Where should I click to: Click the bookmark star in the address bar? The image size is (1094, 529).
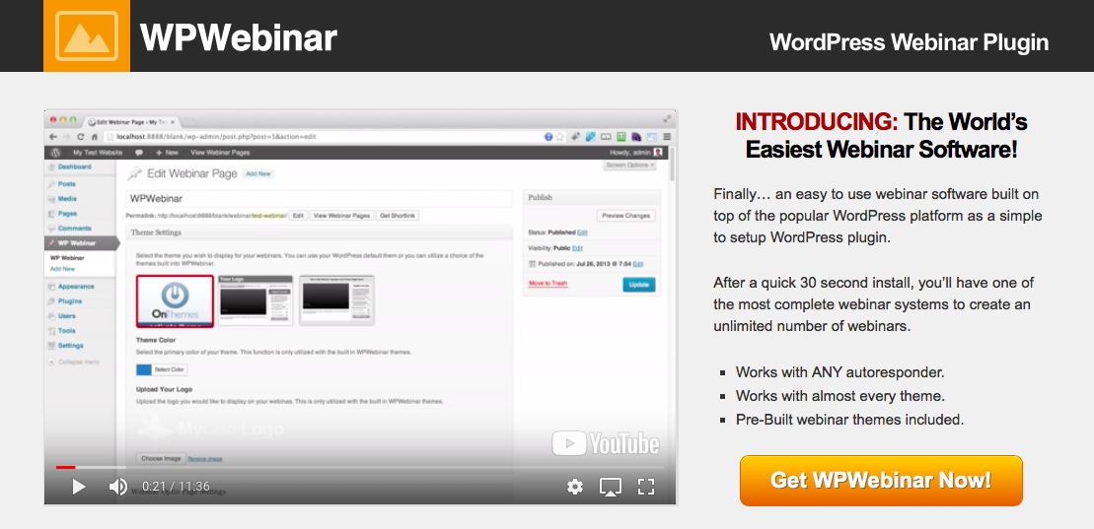coord(559,137)
